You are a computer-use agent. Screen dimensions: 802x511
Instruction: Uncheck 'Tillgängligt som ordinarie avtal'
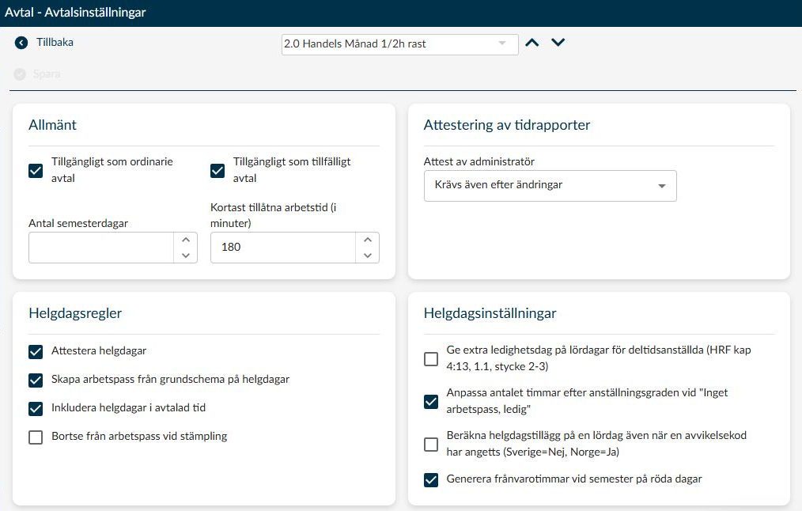point(36,170)
